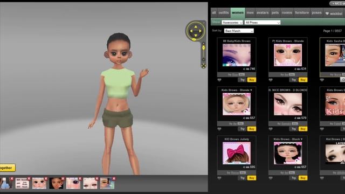The height and width of the screenshot is (194, 345).
Task: Remove the seventh tried-on item in the tray
Action: pos(114,179)
